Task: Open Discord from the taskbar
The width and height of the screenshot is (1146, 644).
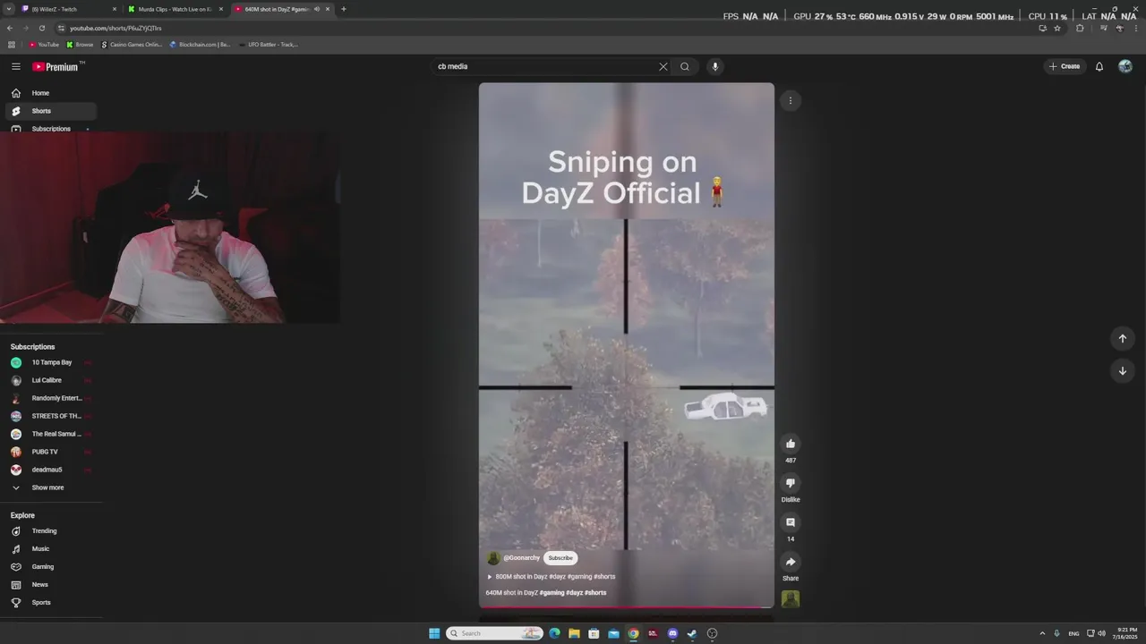Action: [672, 633]
